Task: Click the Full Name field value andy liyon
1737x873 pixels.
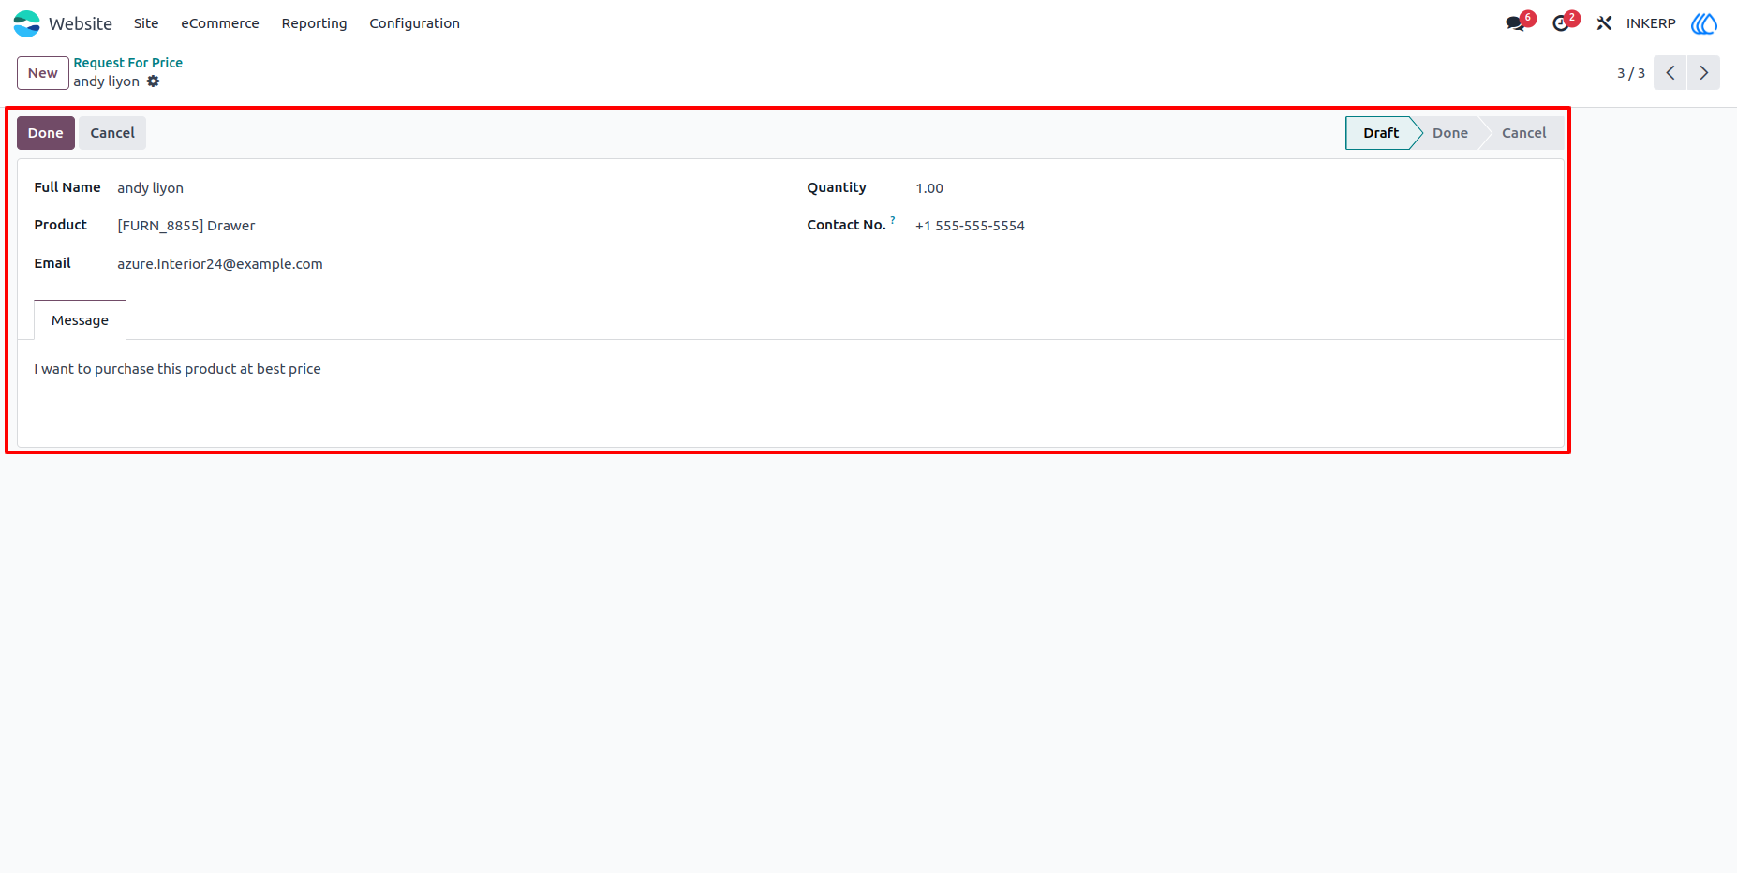Action: pyautogui.click(x=150, y=188)
